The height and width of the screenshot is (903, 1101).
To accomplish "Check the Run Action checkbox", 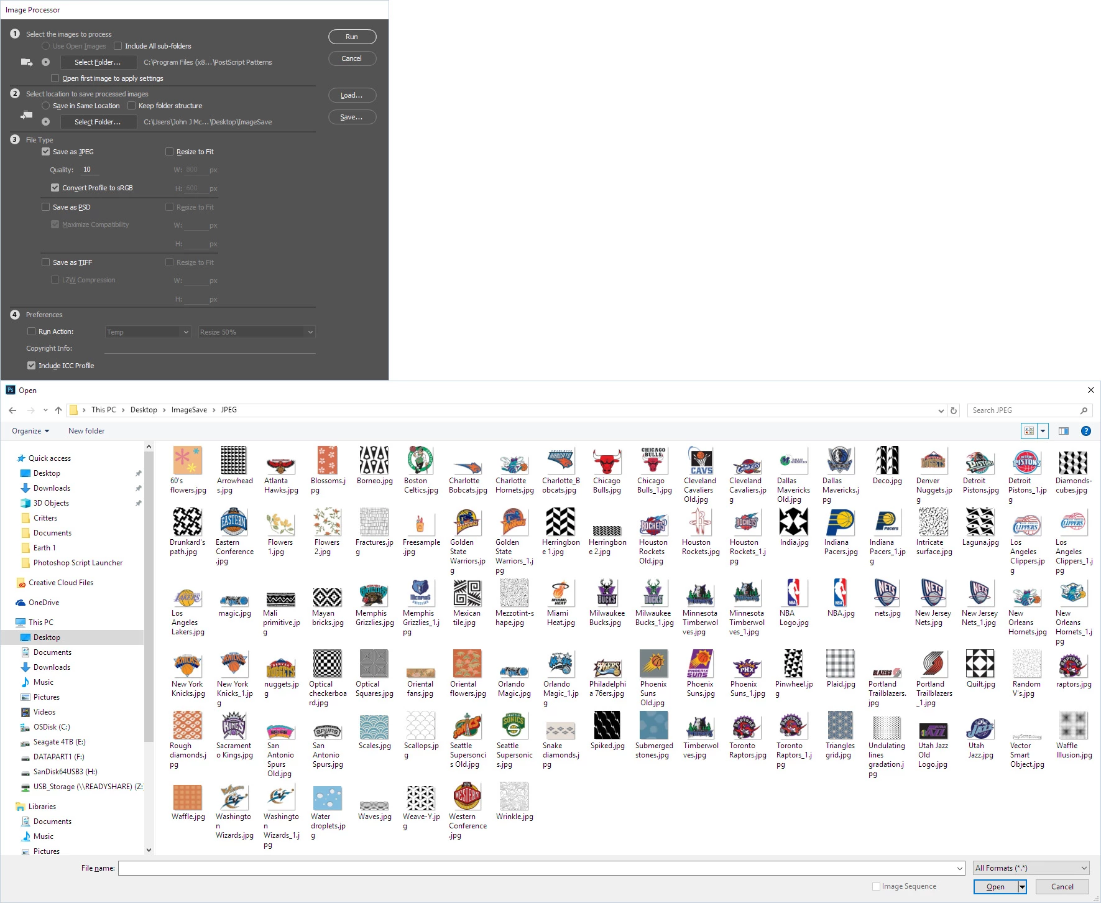I will (x=31, y=331).
